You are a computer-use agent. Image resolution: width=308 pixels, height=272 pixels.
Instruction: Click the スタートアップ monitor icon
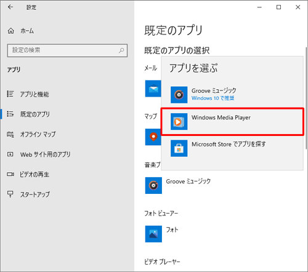click(10, 194)
